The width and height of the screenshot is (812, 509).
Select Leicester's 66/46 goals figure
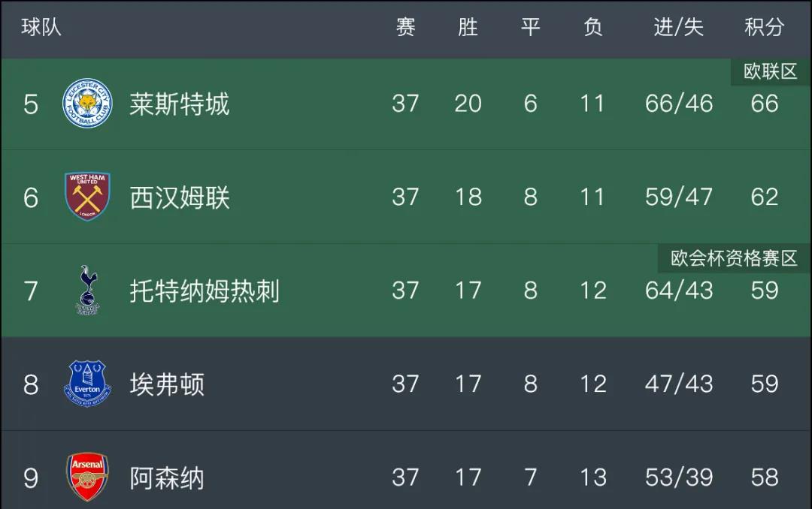(678, 104)
